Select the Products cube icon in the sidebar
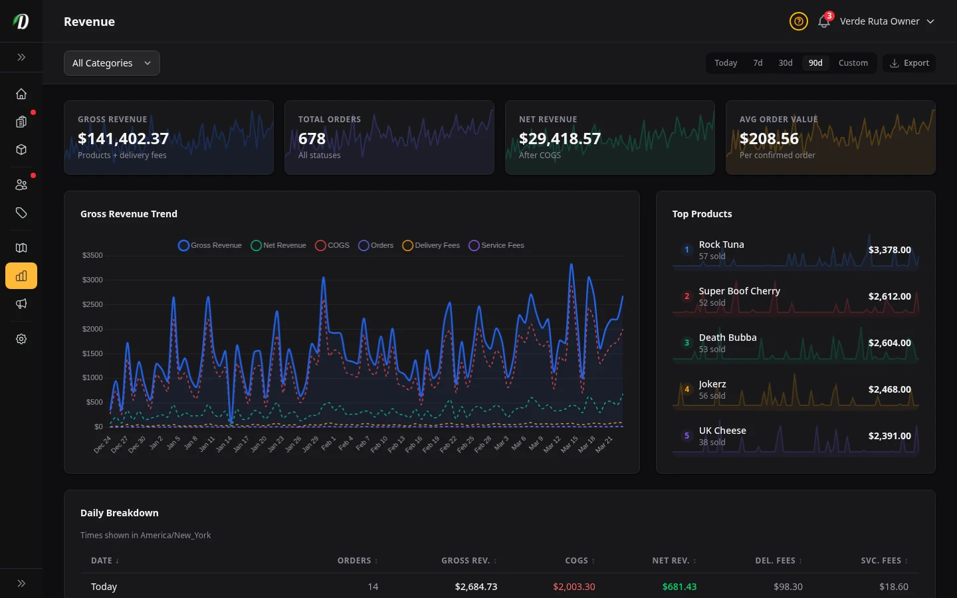Viewport: 957px width, 598px height. 21,149
